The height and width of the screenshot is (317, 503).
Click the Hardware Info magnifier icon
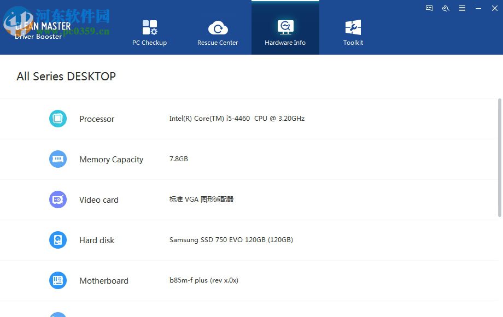point(285,26)
